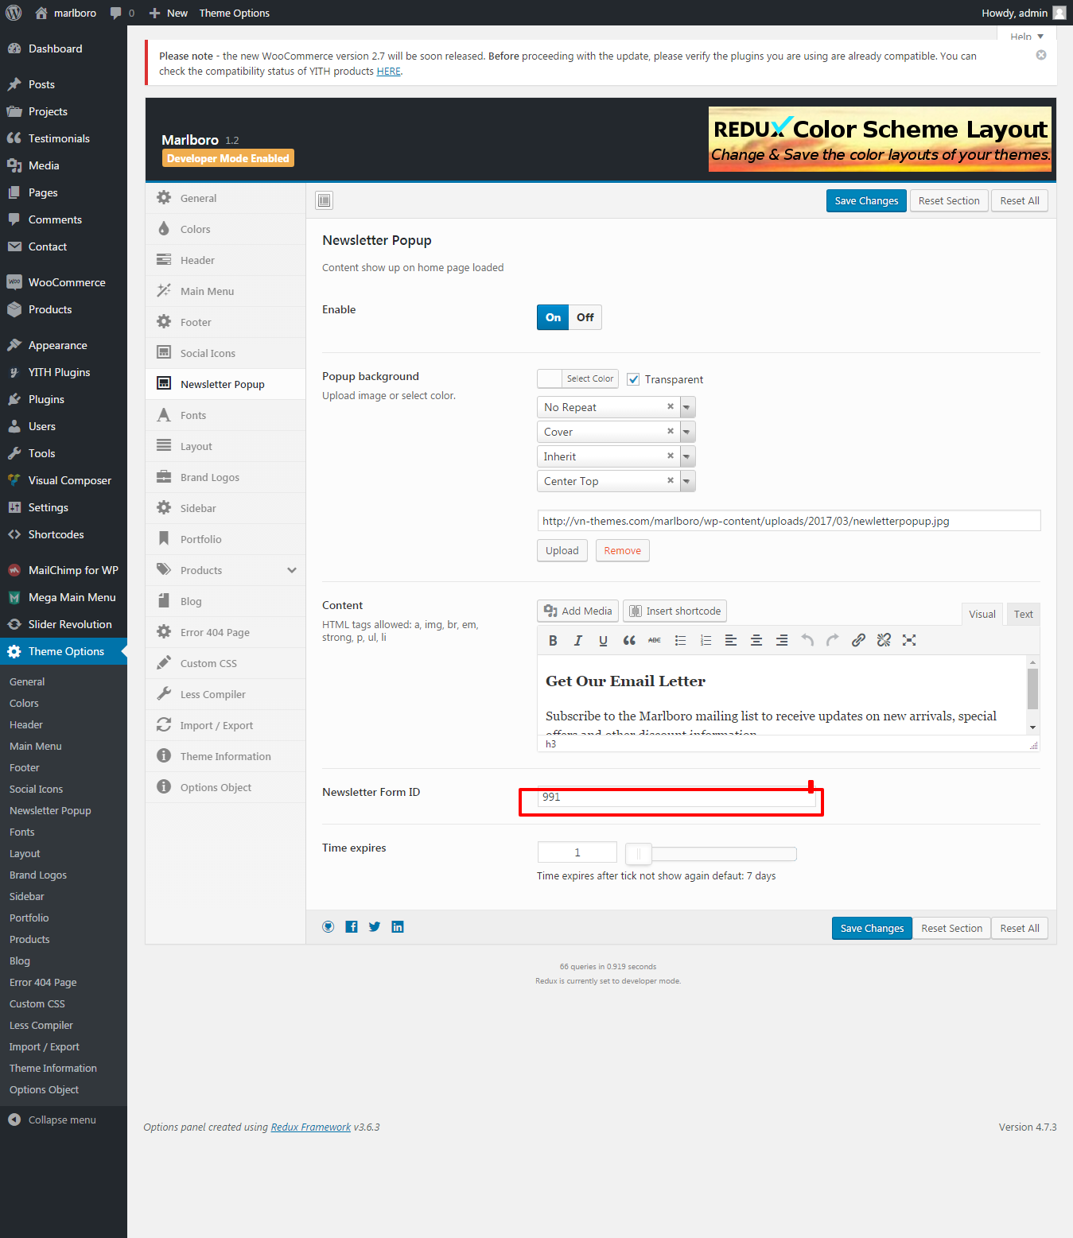Viewport: 1073px width, 1238px height.
Task: Open WooCommerce in the admin menu
Action: [67, 282]
